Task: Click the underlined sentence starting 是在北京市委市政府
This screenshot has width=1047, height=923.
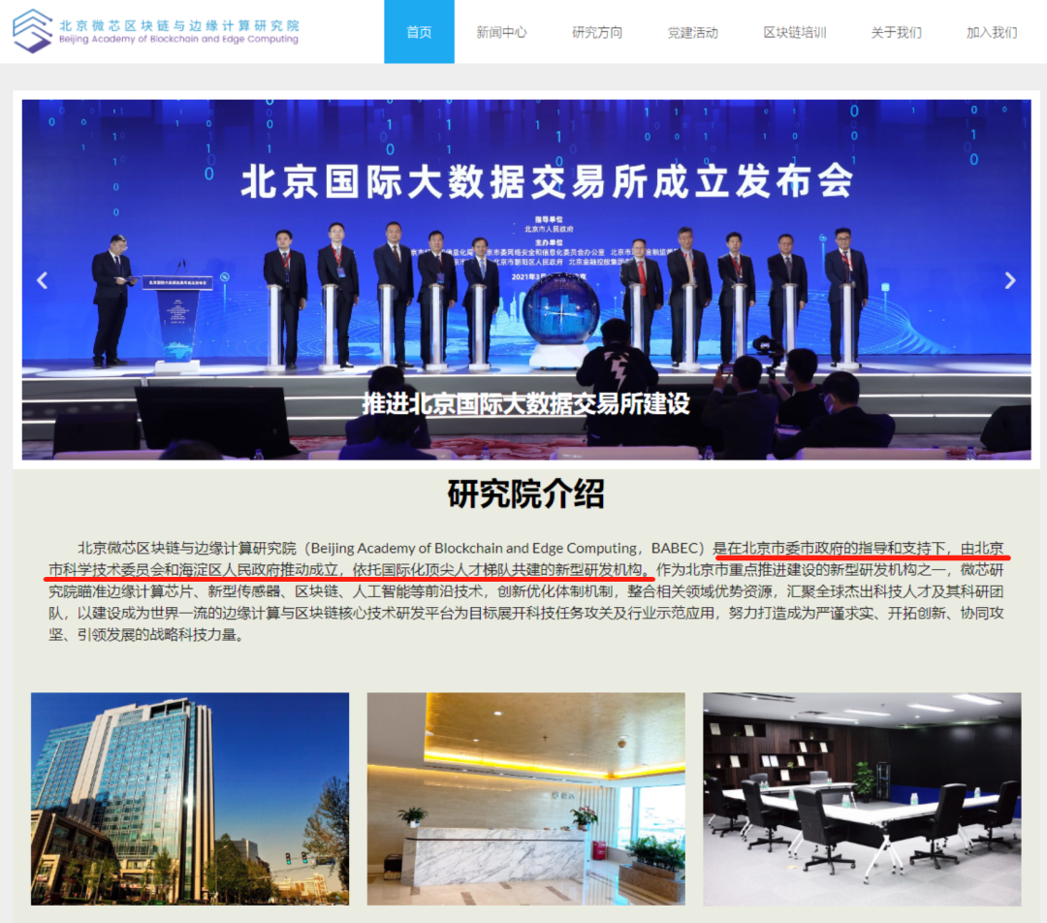Action: click(527, 559)
